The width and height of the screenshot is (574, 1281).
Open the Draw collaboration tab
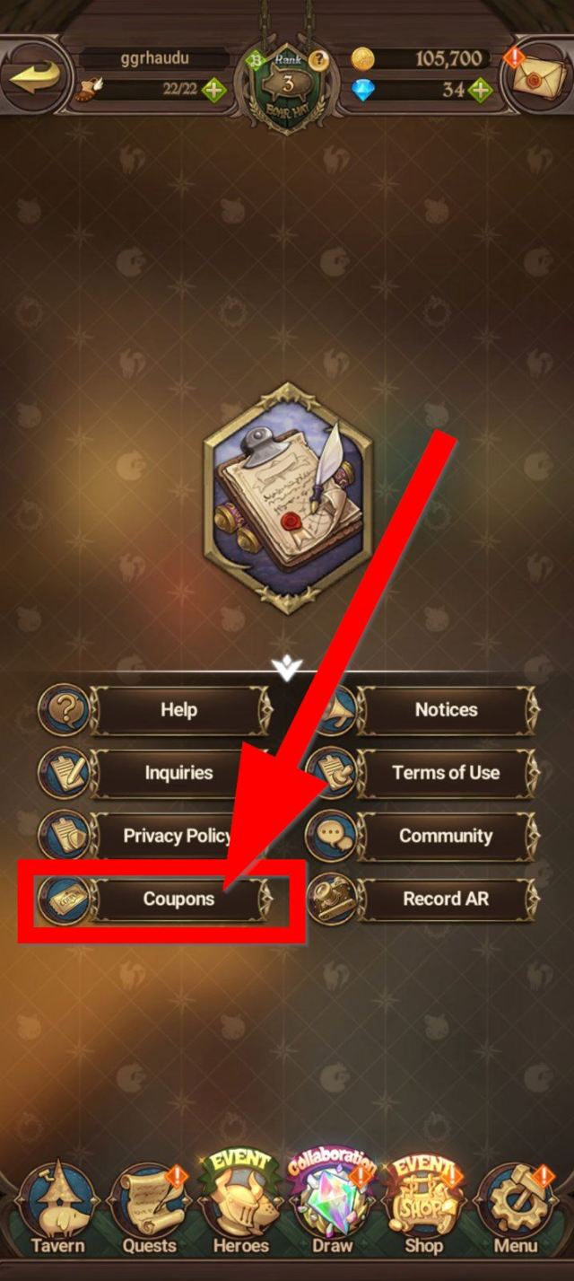(x=333, y=1205)
